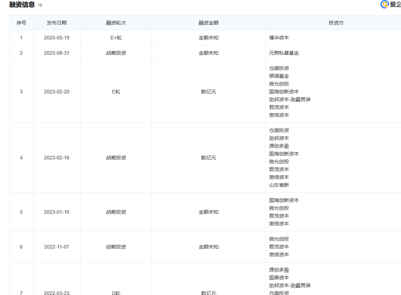The width and height of the screenshot is (401, 295).
Task: Open investor 博华资本
Action: [x=279, y=38]
